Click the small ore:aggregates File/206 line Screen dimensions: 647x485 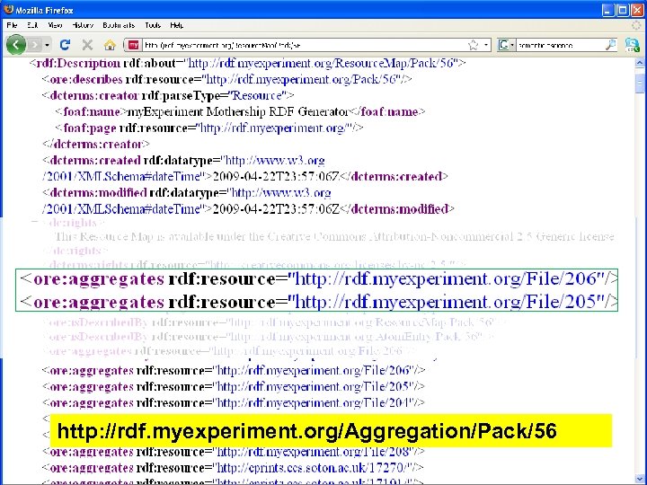[x=234, y=370]
